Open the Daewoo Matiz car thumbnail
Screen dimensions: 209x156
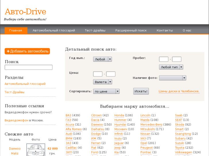point(36,150)
